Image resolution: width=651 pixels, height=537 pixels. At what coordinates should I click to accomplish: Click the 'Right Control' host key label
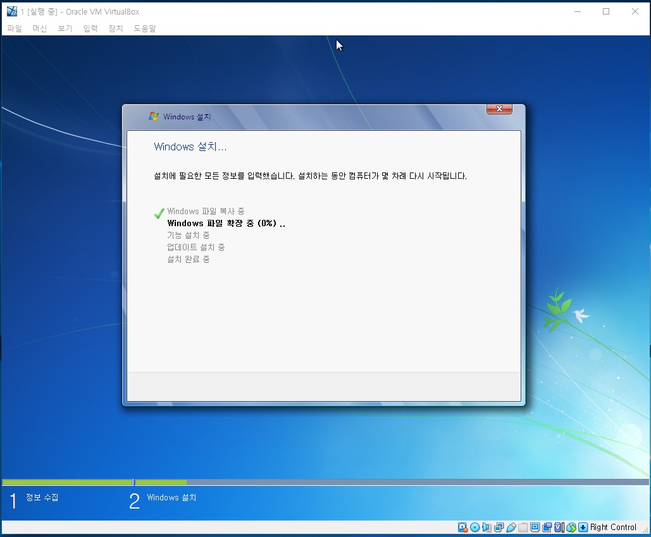(x=613, y=527)
